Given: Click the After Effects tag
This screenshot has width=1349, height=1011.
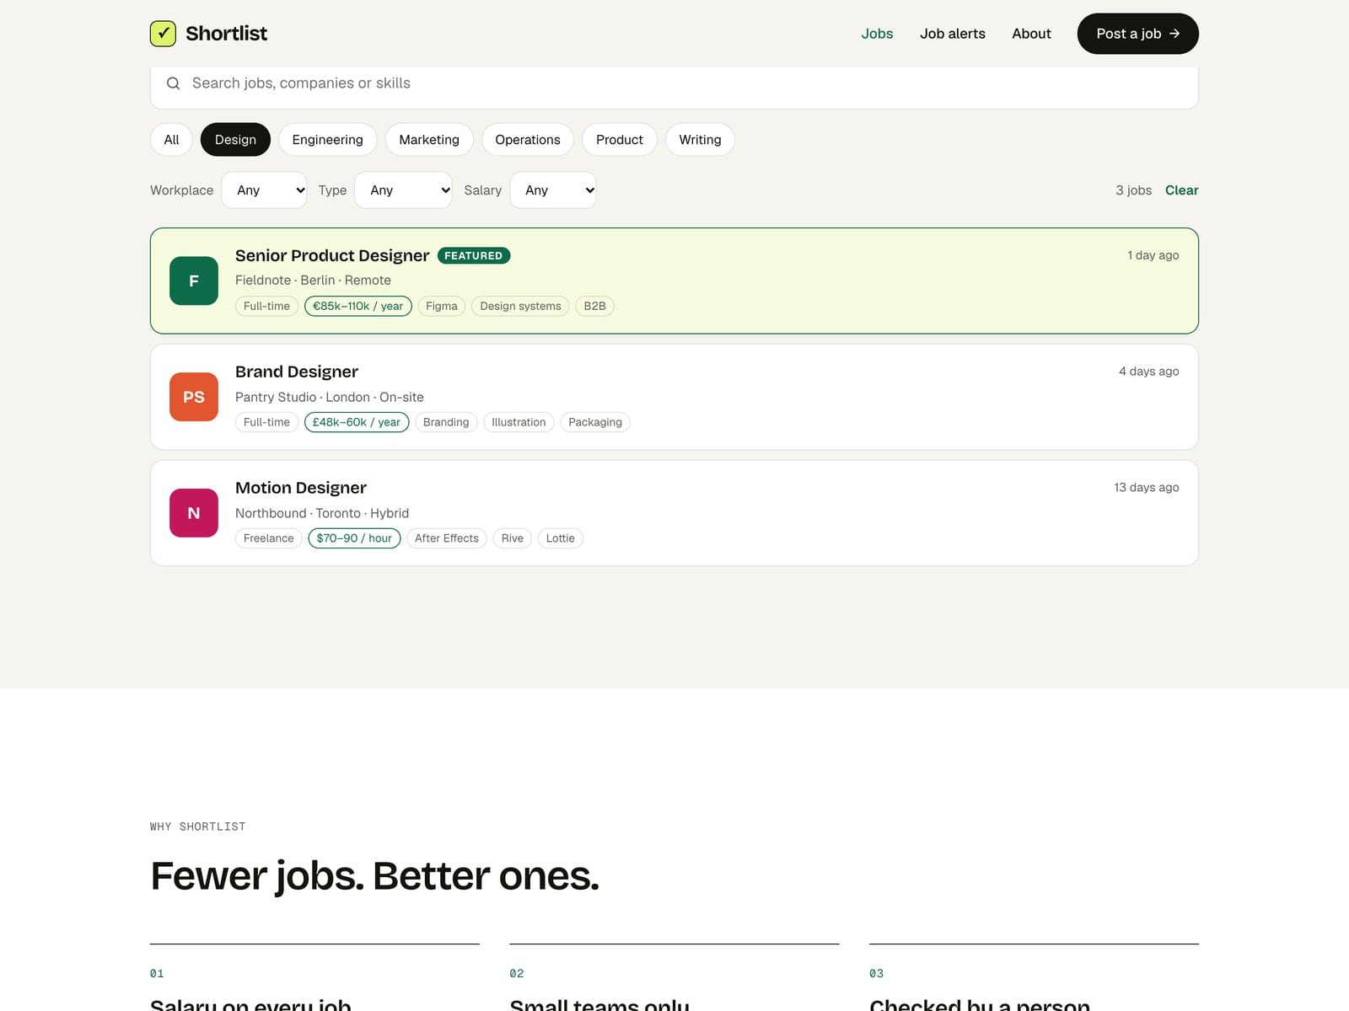Looking at the screenshot, I should 447,538.
